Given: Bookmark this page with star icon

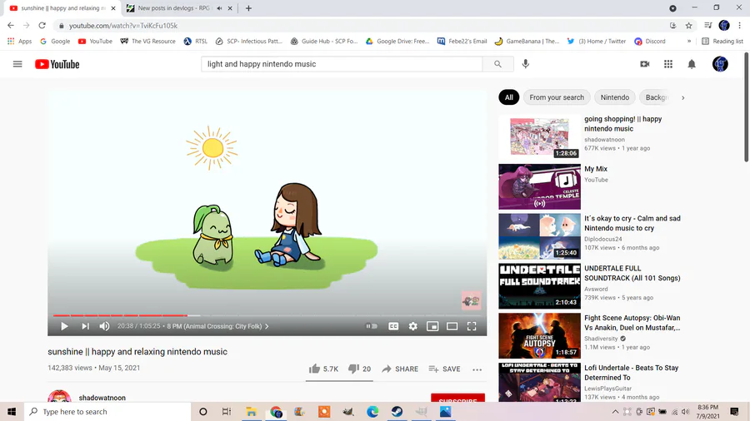Looking at the screenshot, I should pyautogui.click(x=689, y=26).
